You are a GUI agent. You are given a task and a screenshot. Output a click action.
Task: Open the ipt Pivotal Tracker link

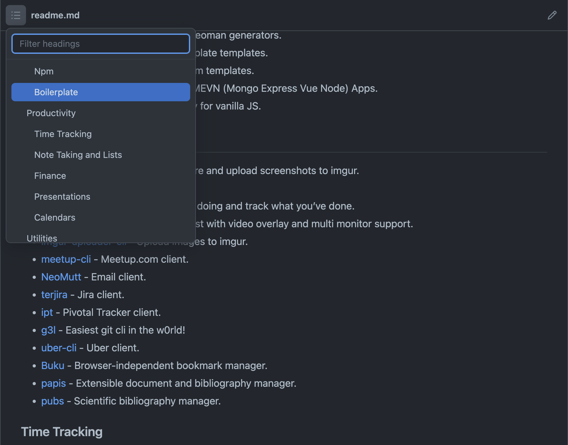(47, 312)
